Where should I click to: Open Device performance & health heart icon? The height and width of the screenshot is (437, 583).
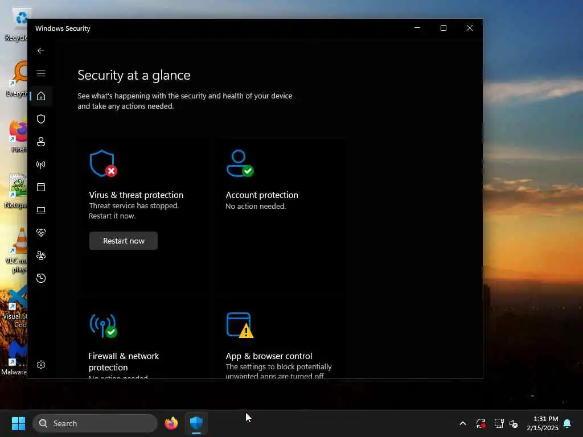[41, 233]
